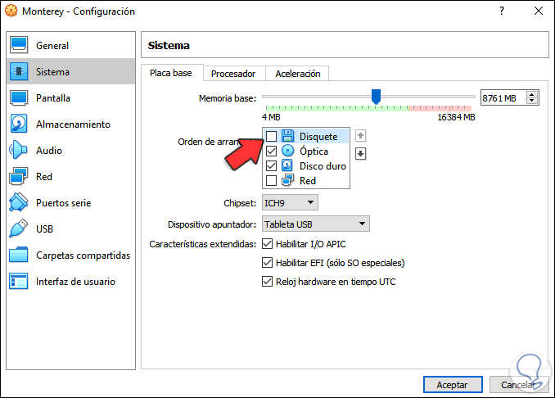555x398 pixels.
Task: Open the Red network icon
Action: 19,177
